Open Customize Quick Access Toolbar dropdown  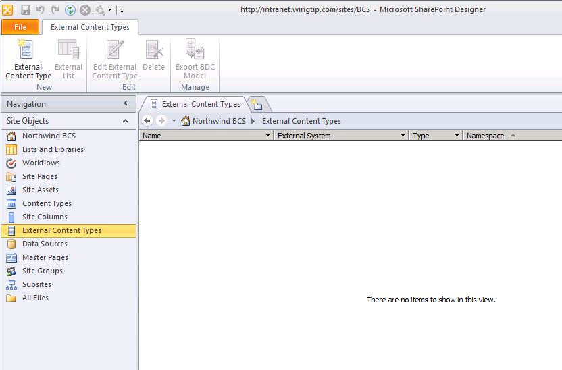coord(122,10)
